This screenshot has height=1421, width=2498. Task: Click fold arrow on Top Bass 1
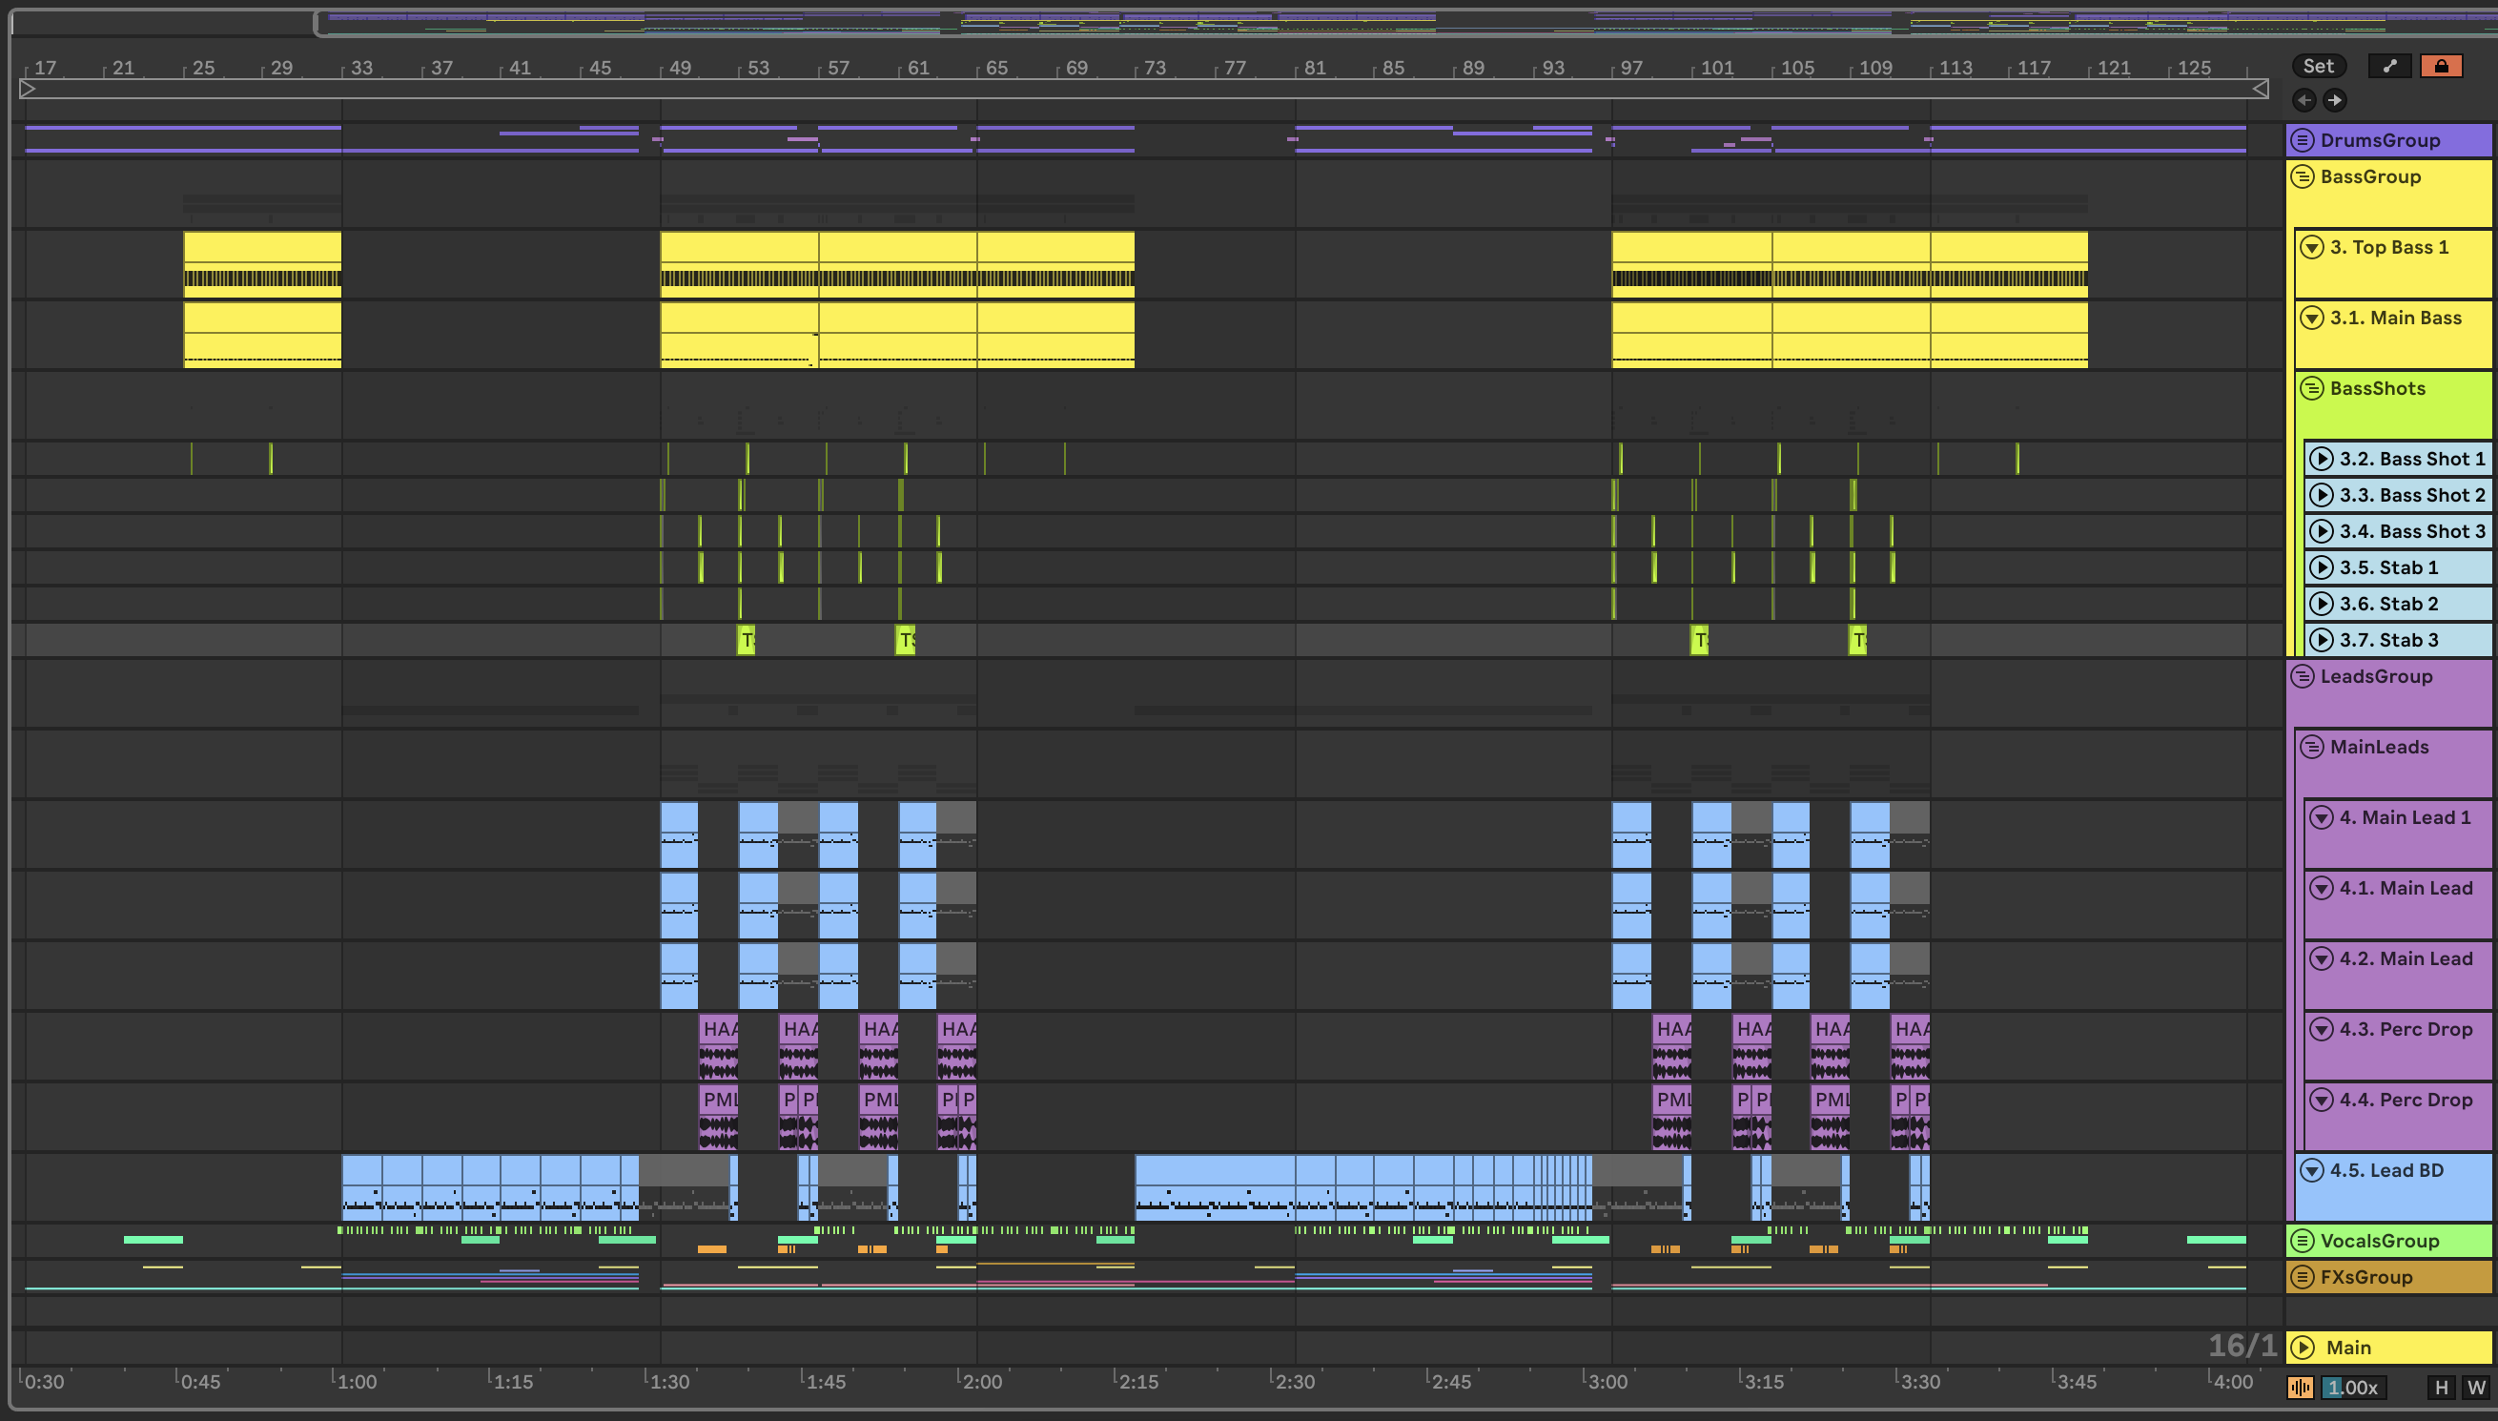coord(2312,247)
